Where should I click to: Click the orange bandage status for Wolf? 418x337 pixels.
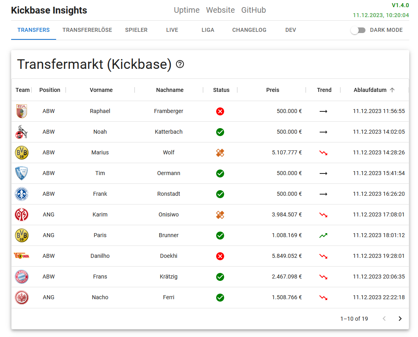click(220, 153)
